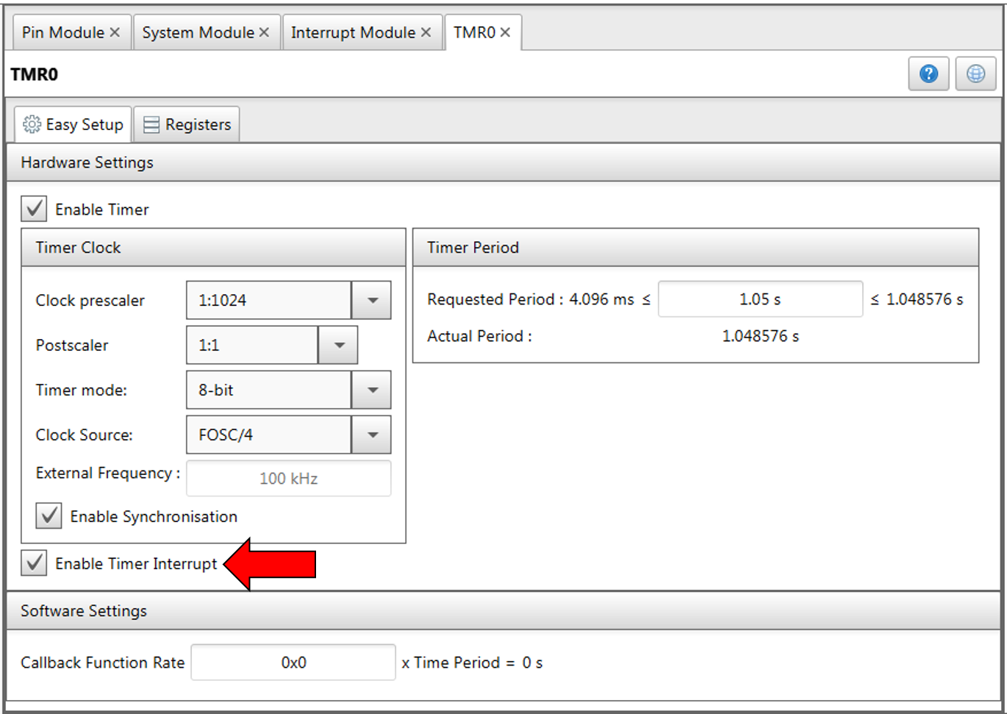This screenshot has height=714, width=1007.
Task: Open the Timer mode dropdown
Action: click(x=372, y=390)
